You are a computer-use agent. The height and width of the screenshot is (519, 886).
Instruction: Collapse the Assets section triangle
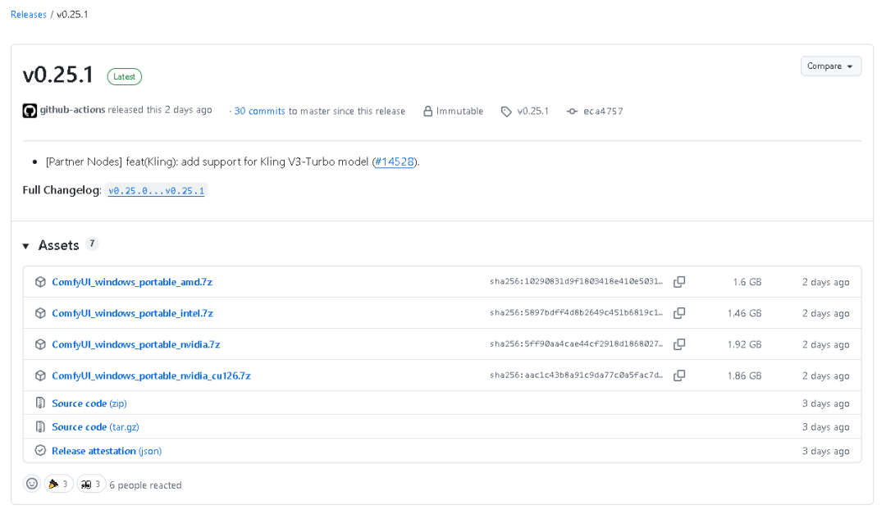click(26, 246)
